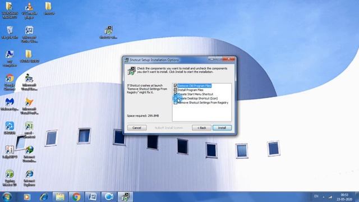This screenshot has width=359, height=202.
Task: Select the Typing Master desktop shortcut
Action: click(10, 178)
